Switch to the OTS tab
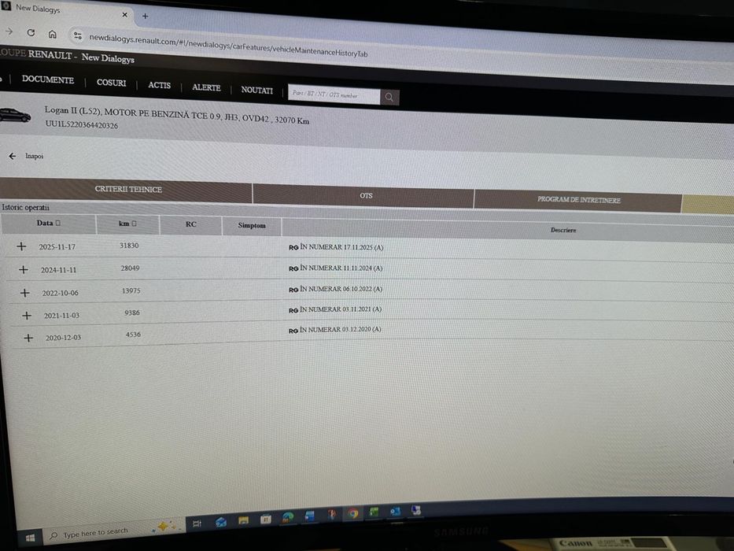Image resolution: width=734 pixels, height=551 pixels. 363,195
